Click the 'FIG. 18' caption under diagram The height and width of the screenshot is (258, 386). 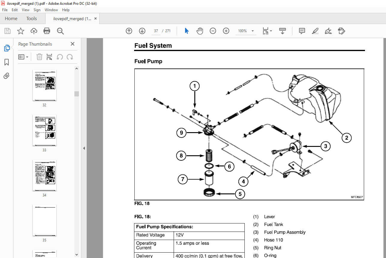tap(142, 203)
